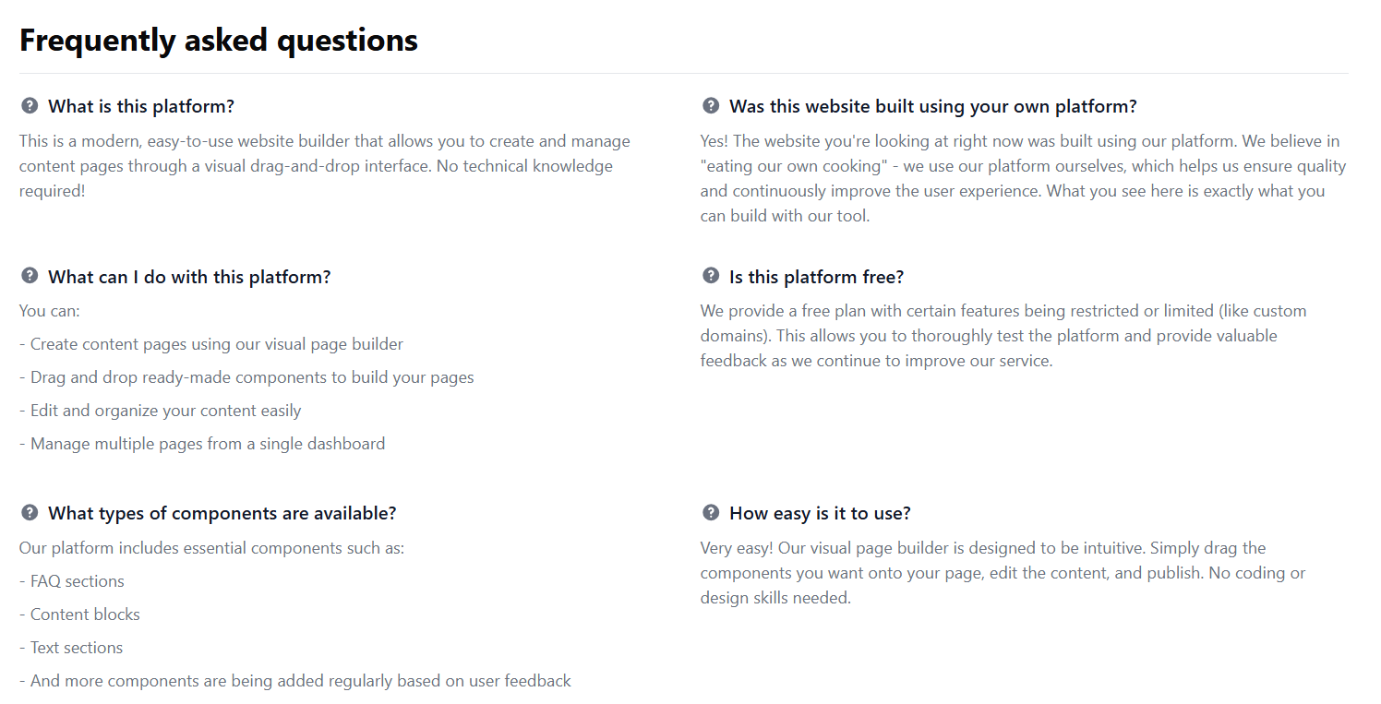This screenshot has height=704, width=1381.
Task: Click question icon beside "How easy is it to use?"
Action: [x=711, y=512]
